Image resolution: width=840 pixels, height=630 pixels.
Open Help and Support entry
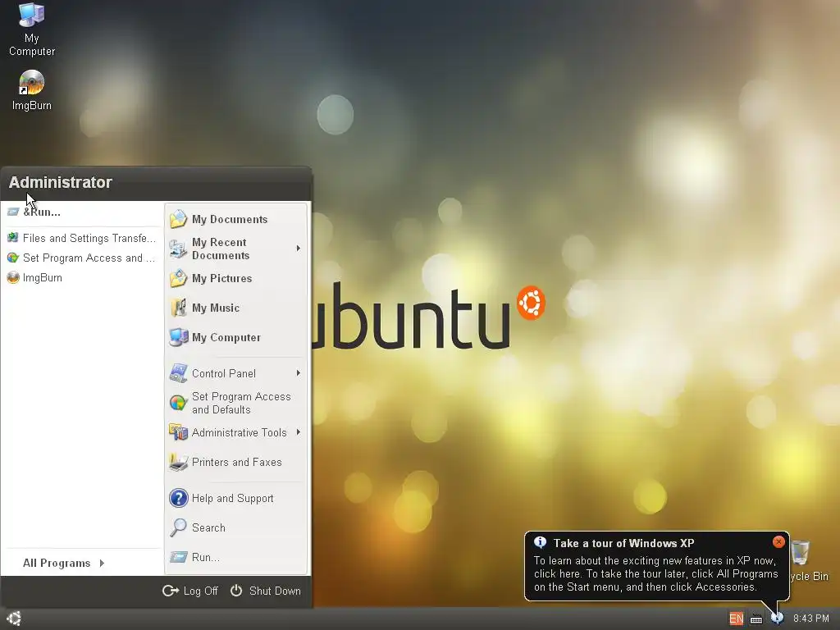(235, 498)
